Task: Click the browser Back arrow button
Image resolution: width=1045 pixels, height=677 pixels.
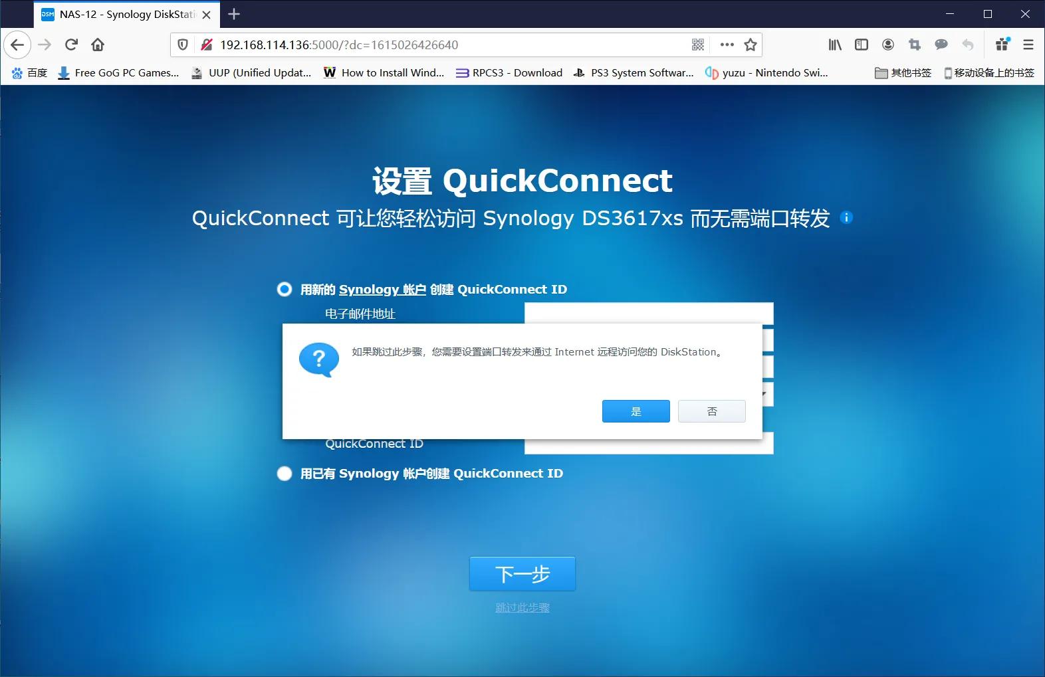Action: click(17, 45)
